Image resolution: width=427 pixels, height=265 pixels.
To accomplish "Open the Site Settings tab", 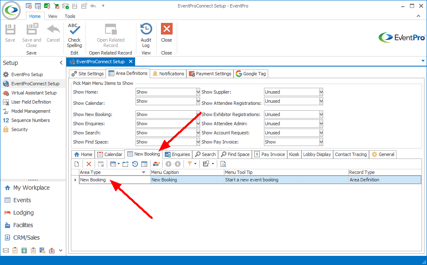I will point(88,74).
